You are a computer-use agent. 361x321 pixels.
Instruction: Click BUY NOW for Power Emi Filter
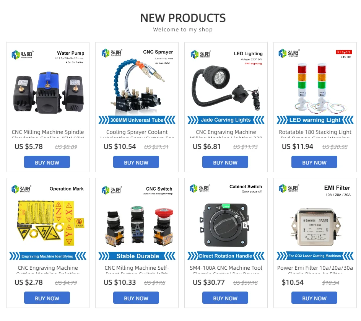tap(314, 298)
